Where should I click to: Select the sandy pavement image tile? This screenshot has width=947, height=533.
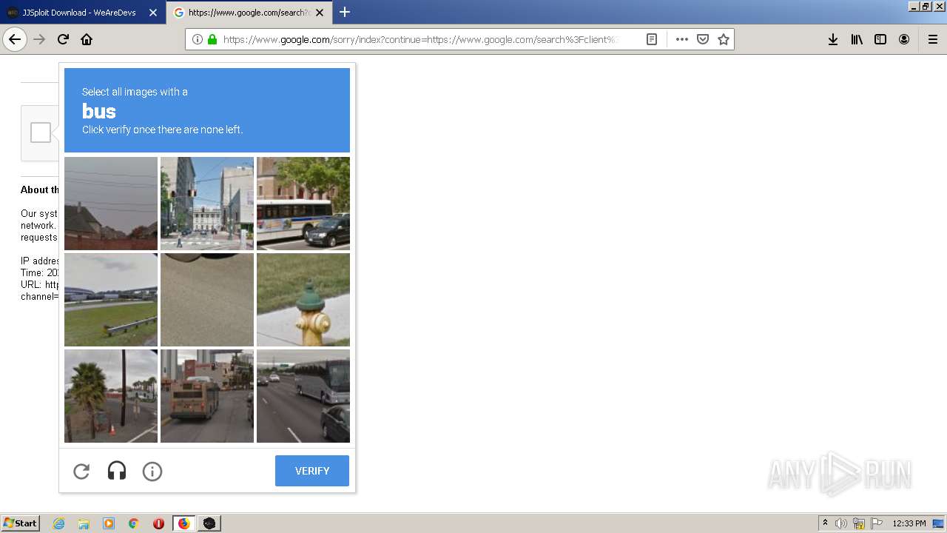pos(207,300)
